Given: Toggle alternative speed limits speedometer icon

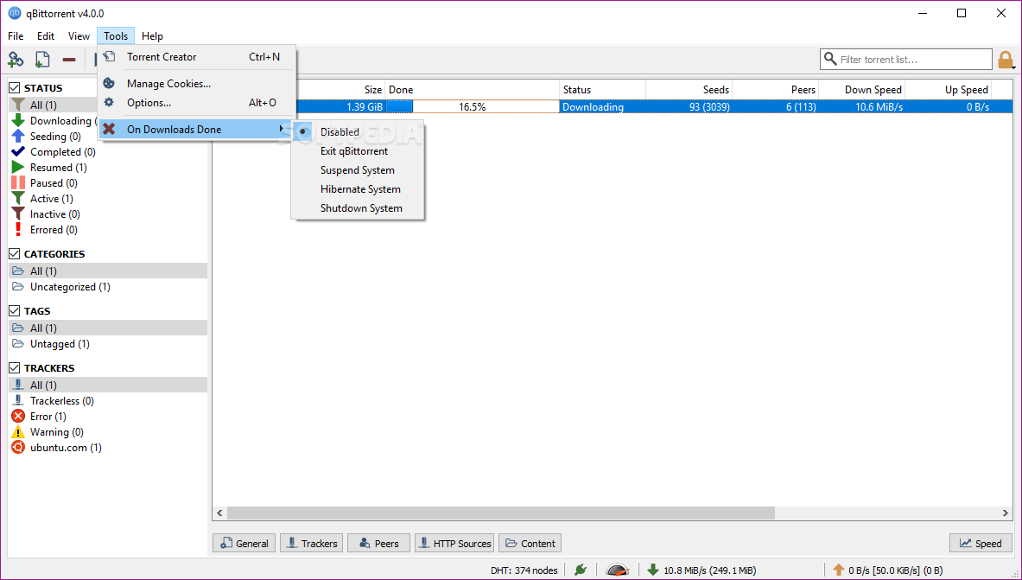Looking at the screenshot, I should coord(618,570).
